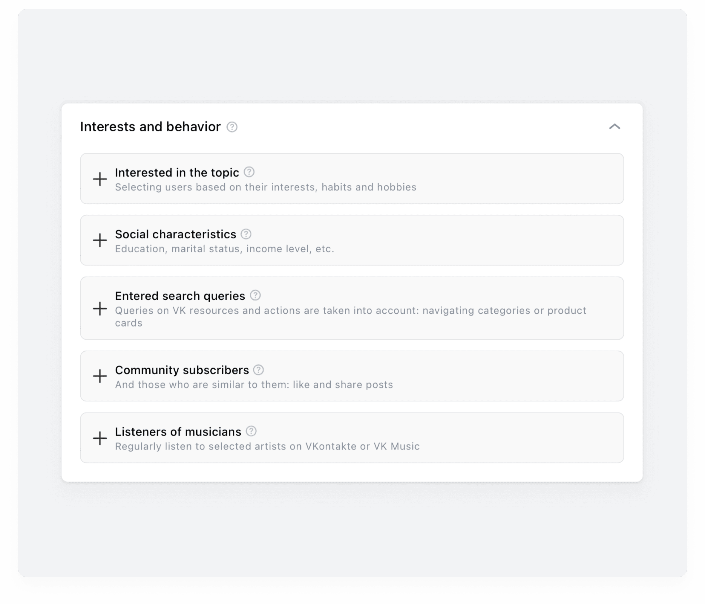Click plus icon for Community subscribers

[100, 376]
